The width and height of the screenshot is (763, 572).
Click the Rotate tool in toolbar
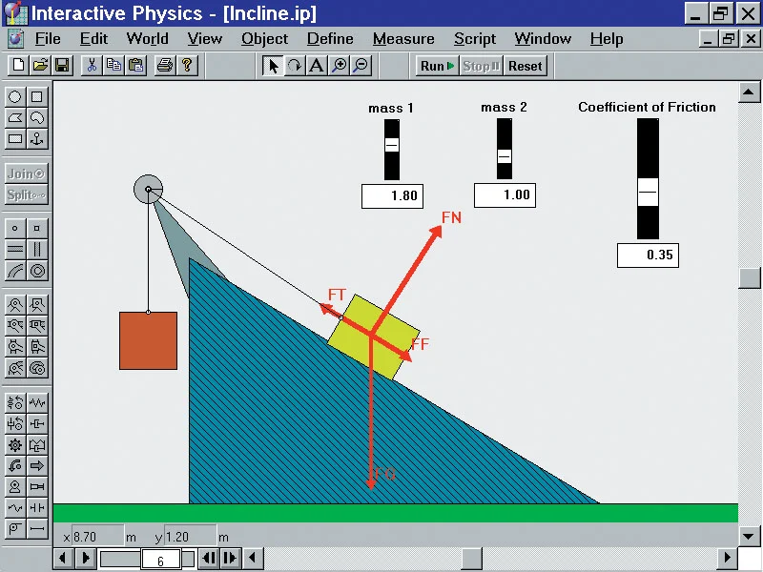(294, 66)
